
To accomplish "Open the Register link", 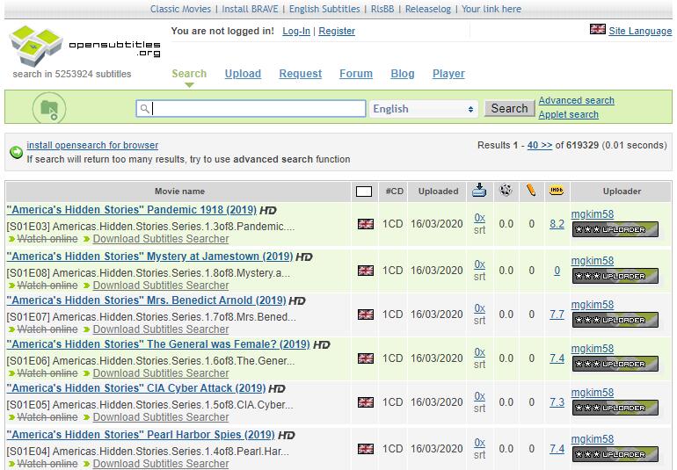I will tap(337, 31).
